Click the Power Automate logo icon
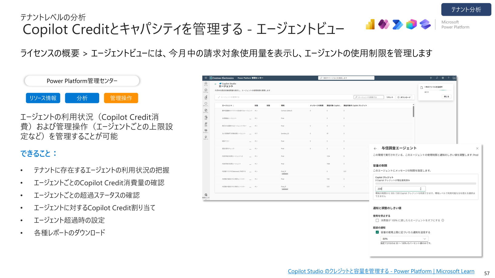 (398, 25)
